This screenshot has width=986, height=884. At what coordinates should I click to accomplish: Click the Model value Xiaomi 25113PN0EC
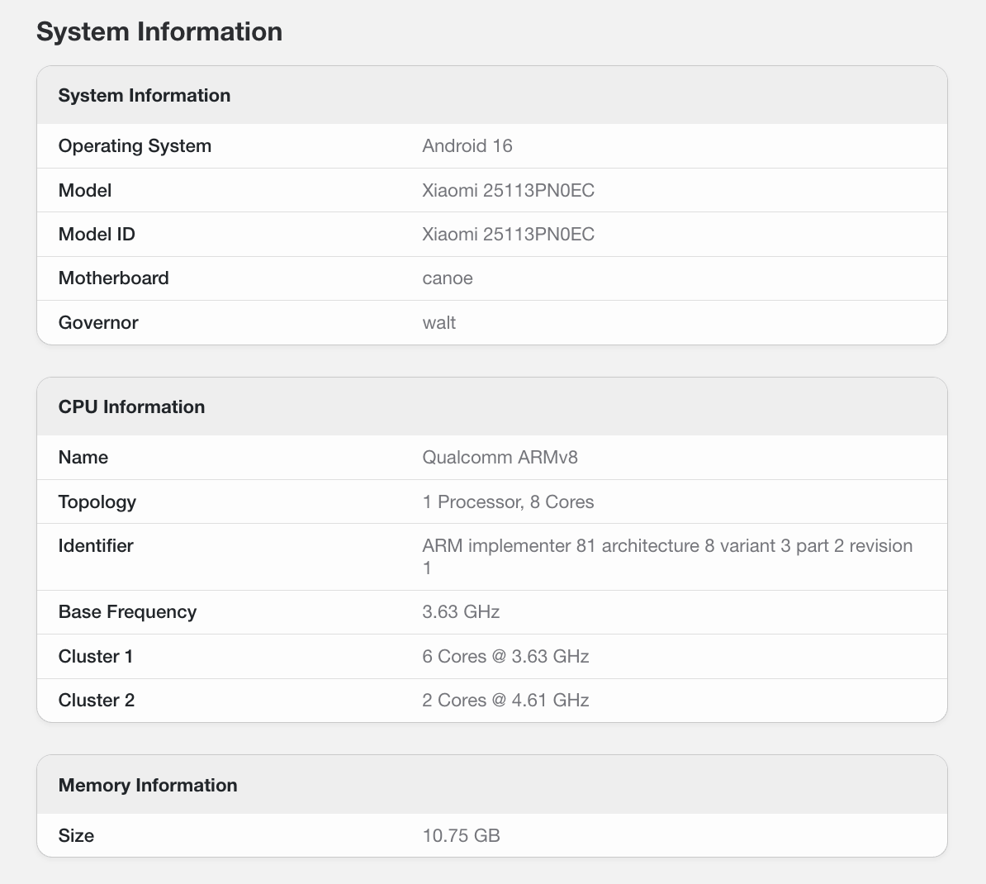coord(508,190)
